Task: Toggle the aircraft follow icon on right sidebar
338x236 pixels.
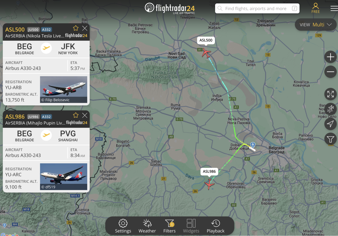Action: pyautogui.click(x=330, y=109)
